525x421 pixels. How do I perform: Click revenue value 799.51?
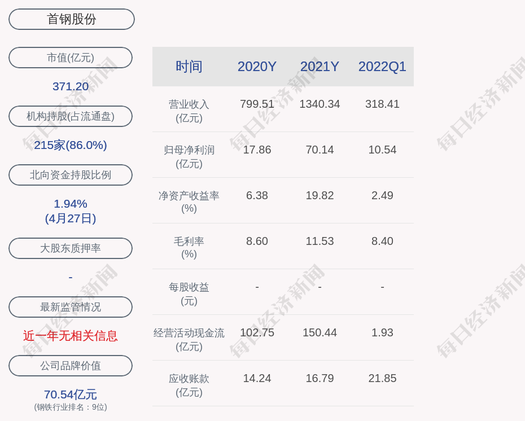tap(257, 104)
